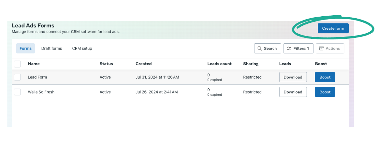379x145 pixels.
Task: Open the CRM setup tab
Action: [82, 49]
